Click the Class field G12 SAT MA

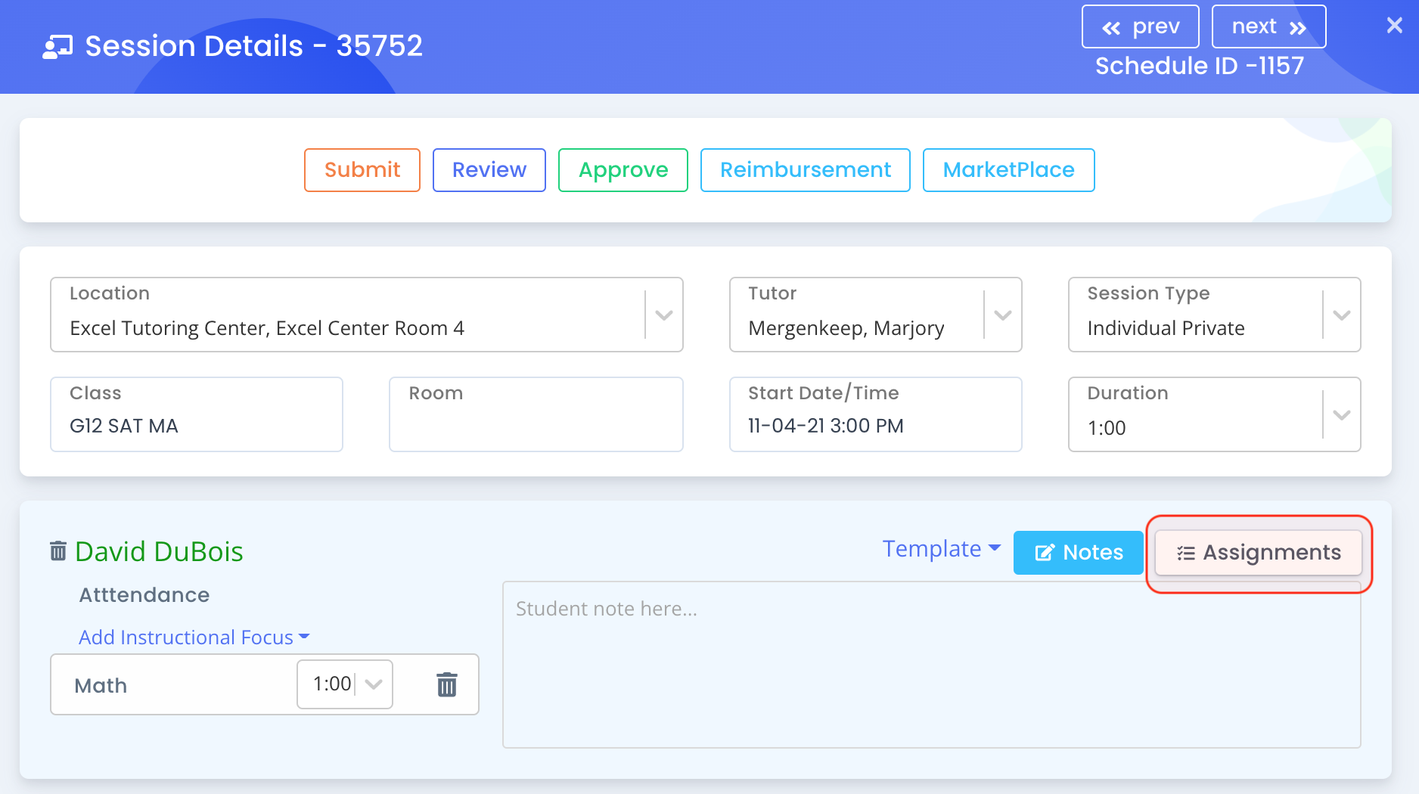[x=197, y=414]
